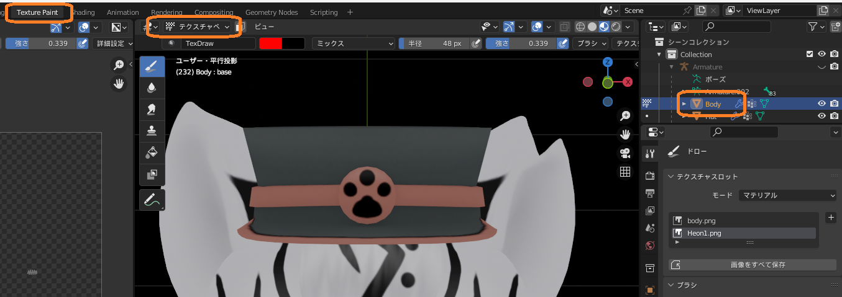Select the Clone stamp tool in the viewport toolbar
This screenshot has height=297, width=842.
(152, 131)
